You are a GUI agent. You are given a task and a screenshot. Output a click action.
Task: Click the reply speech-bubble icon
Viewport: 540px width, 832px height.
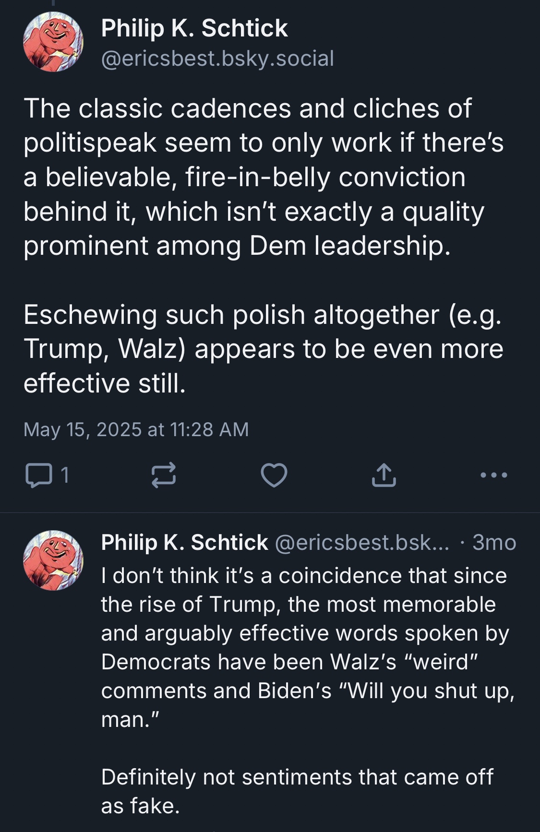pyautogui.click(x=39, y=475)
